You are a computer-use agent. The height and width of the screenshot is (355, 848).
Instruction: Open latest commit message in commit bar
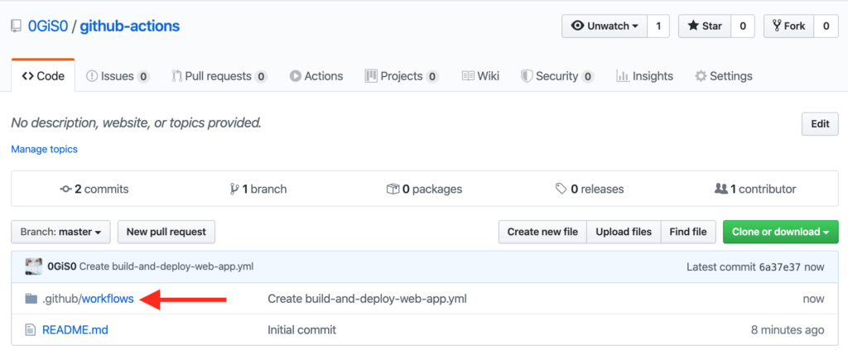[166, 266]
